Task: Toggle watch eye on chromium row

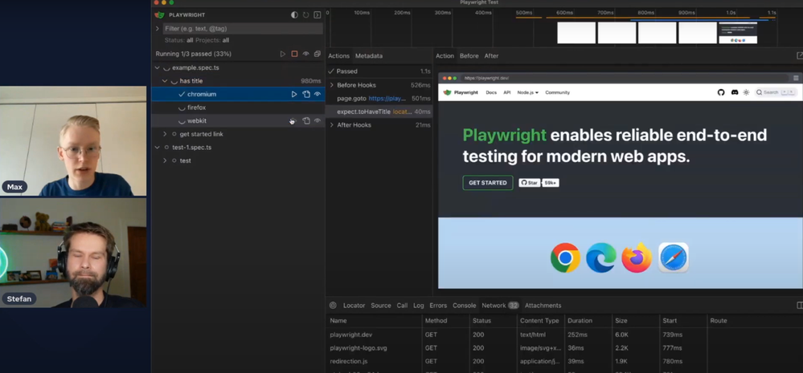Action: (x=317, y=94)
